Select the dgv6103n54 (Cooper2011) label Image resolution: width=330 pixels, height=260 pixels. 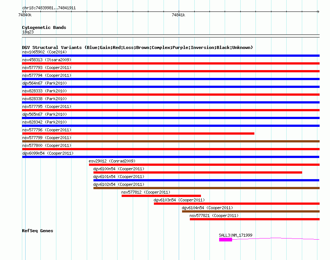(x=179, y=200)
